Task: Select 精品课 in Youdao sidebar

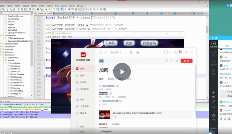Action: pos(83,113)
